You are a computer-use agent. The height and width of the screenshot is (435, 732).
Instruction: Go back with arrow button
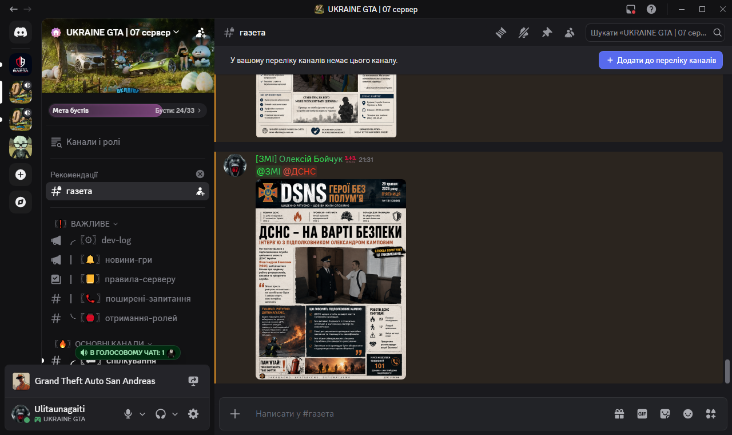[x=13, y=9]
